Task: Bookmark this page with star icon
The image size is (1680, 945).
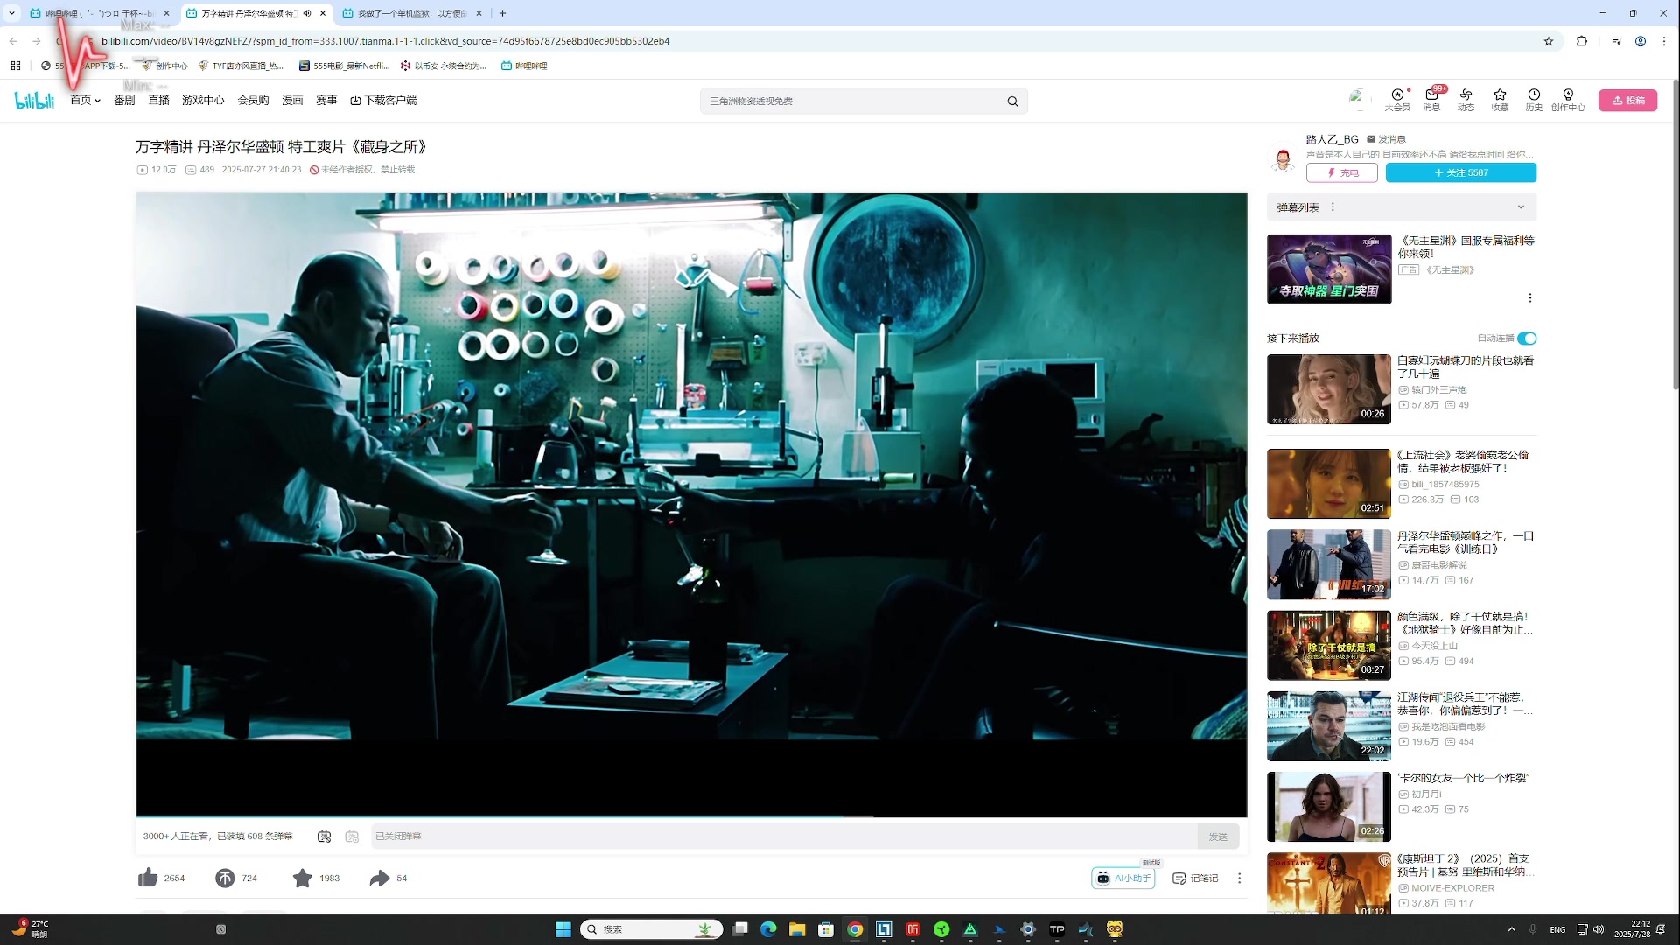Action: tap(1549, 41)
